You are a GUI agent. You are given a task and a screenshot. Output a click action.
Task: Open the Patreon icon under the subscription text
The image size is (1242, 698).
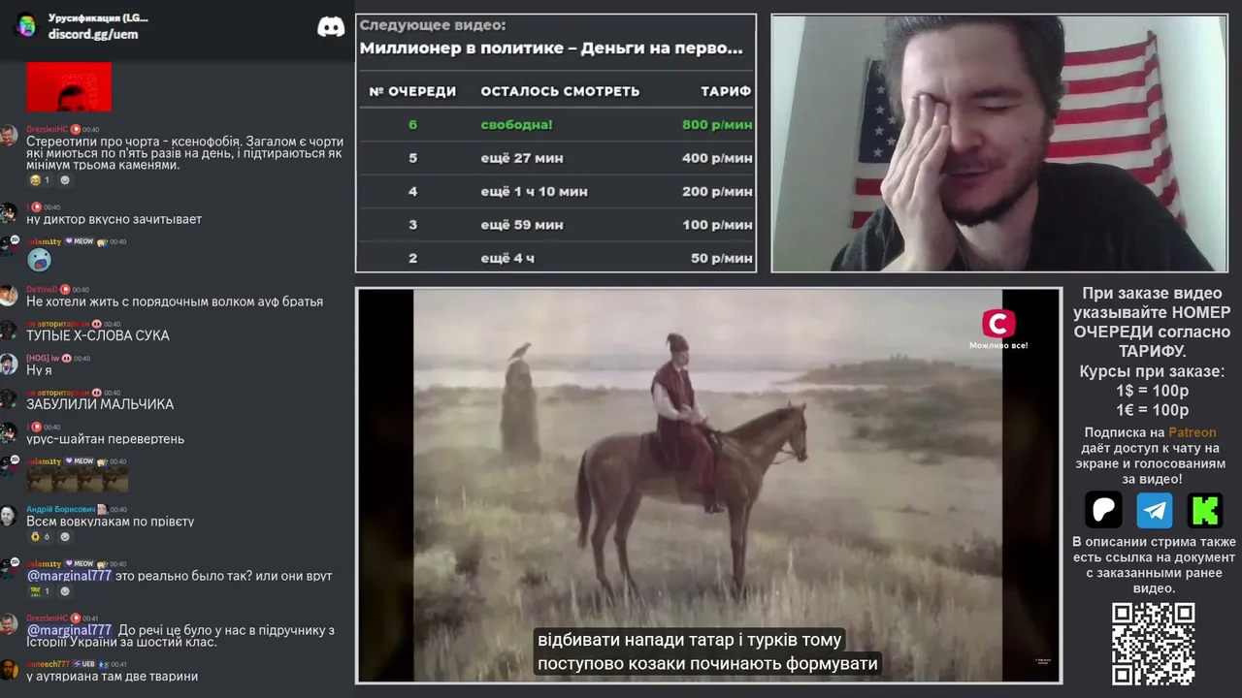pos(1103,510)
